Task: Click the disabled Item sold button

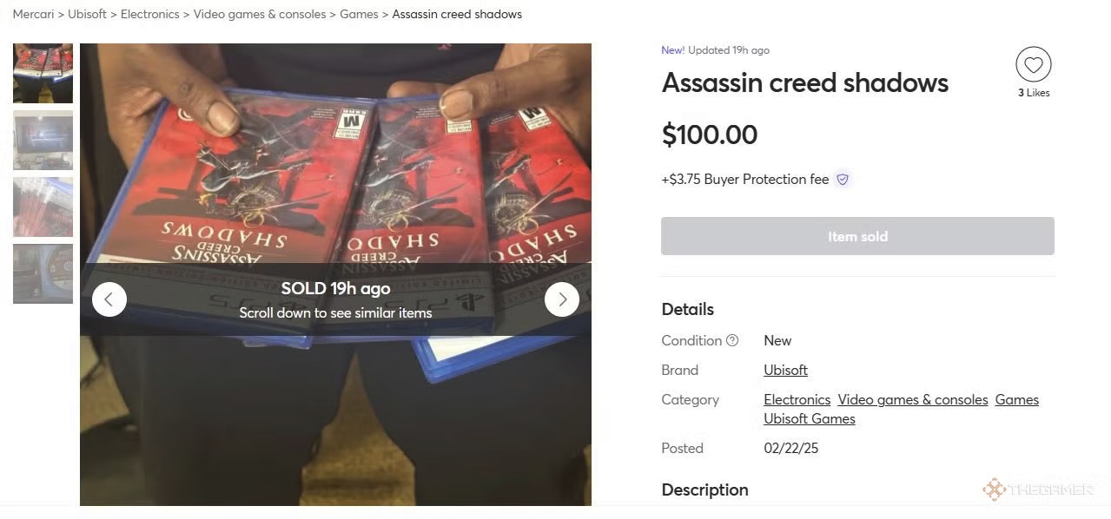Action: tap(857, 236)
